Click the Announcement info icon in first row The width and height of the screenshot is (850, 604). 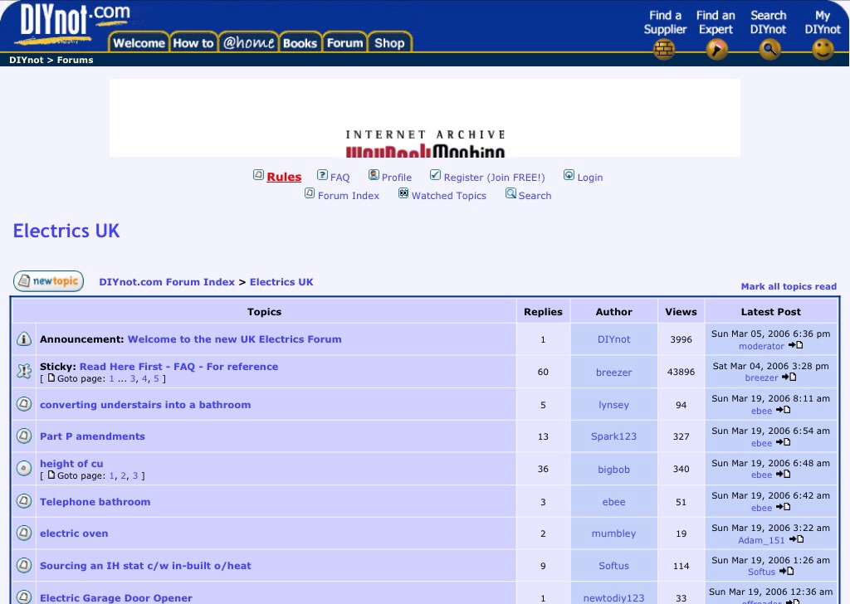click(x=24, y=339)
